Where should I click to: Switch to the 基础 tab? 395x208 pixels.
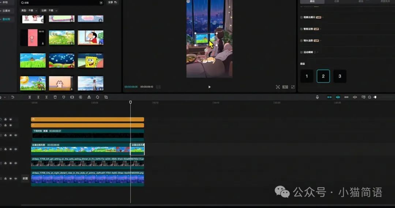312,1
